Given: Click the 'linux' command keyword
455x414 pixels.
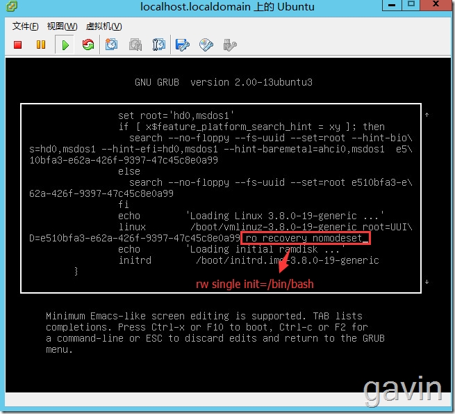Looking at the screenshot, I should (x=132, y=227).
